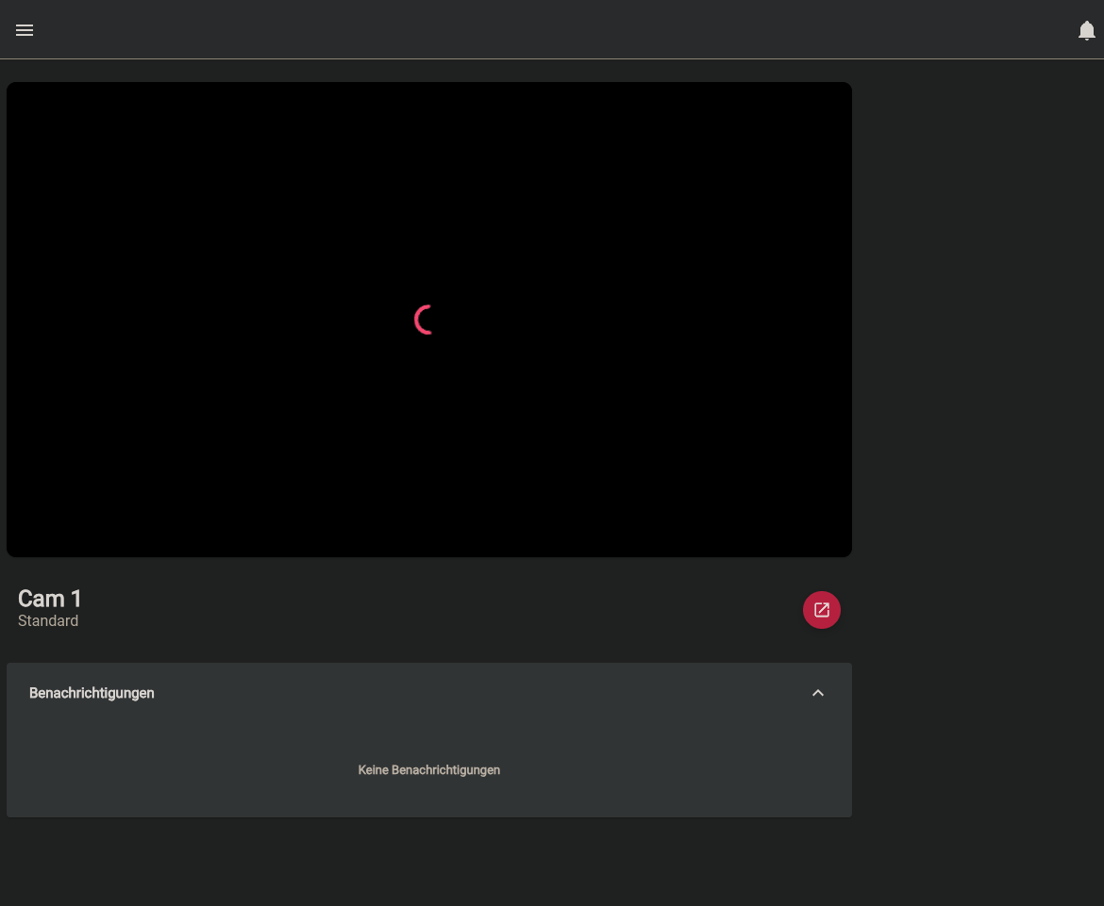
Task: Click the top-right of the video player
Action: (821, 108)
